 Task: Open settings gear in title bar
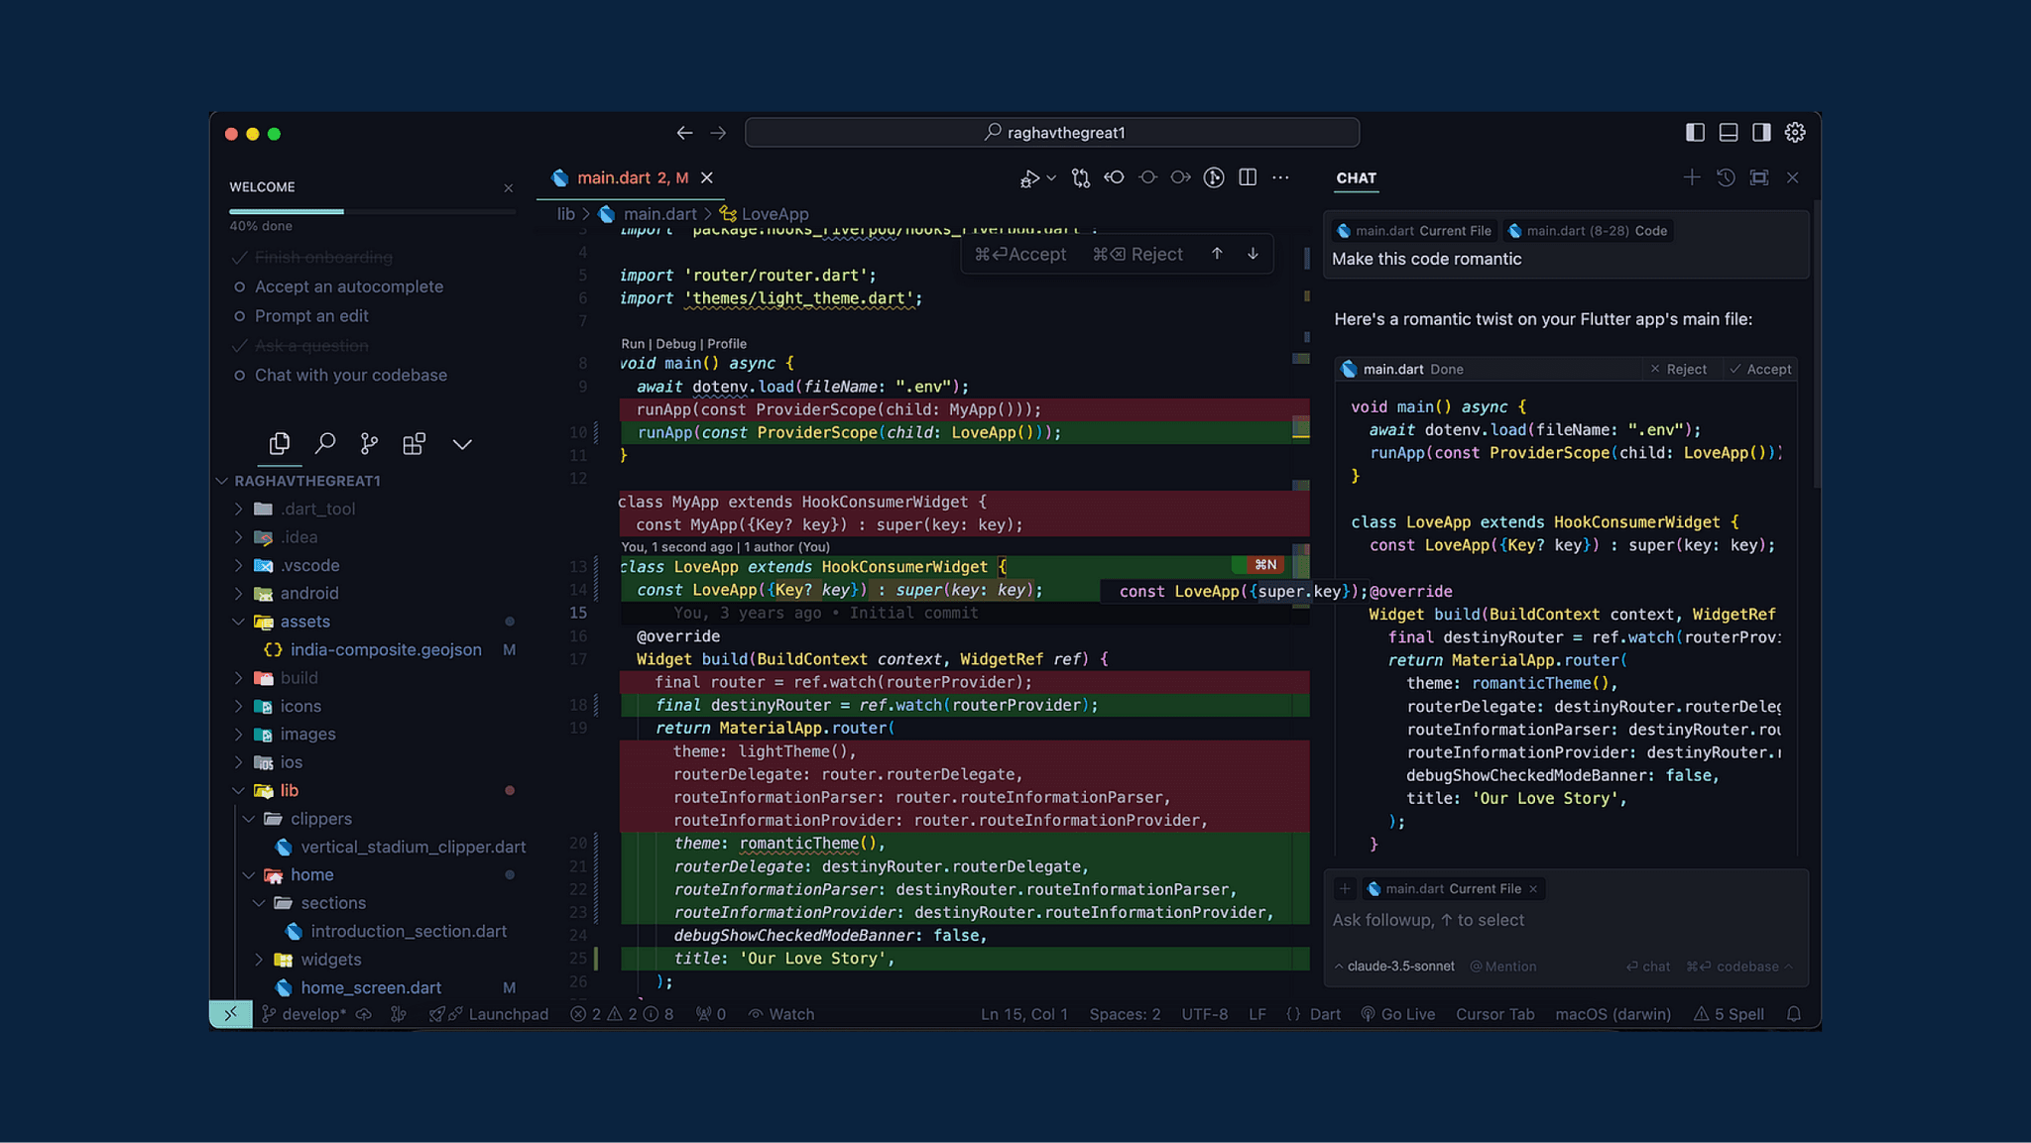1795,132
